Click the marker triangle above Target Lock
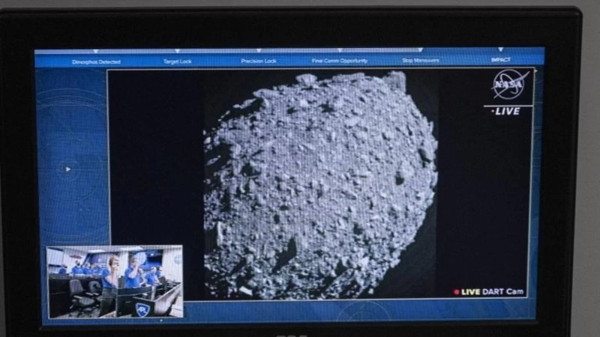Viewport: 600px width, 337px height. (x=177, y=51)
